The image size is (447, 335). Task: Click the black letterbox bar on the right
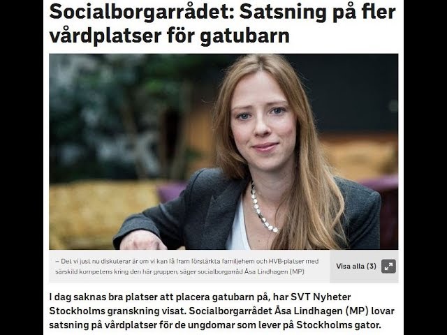425,167
